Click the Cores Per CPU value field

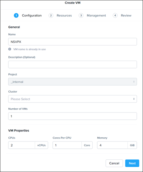[67, 145]
